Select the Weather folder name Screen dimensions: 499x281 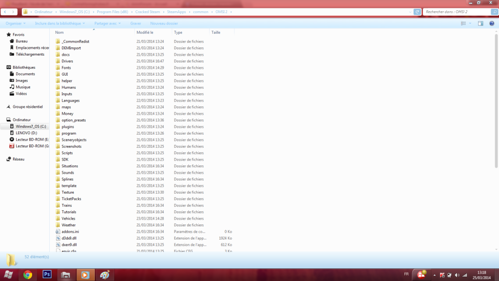point(68,225)
